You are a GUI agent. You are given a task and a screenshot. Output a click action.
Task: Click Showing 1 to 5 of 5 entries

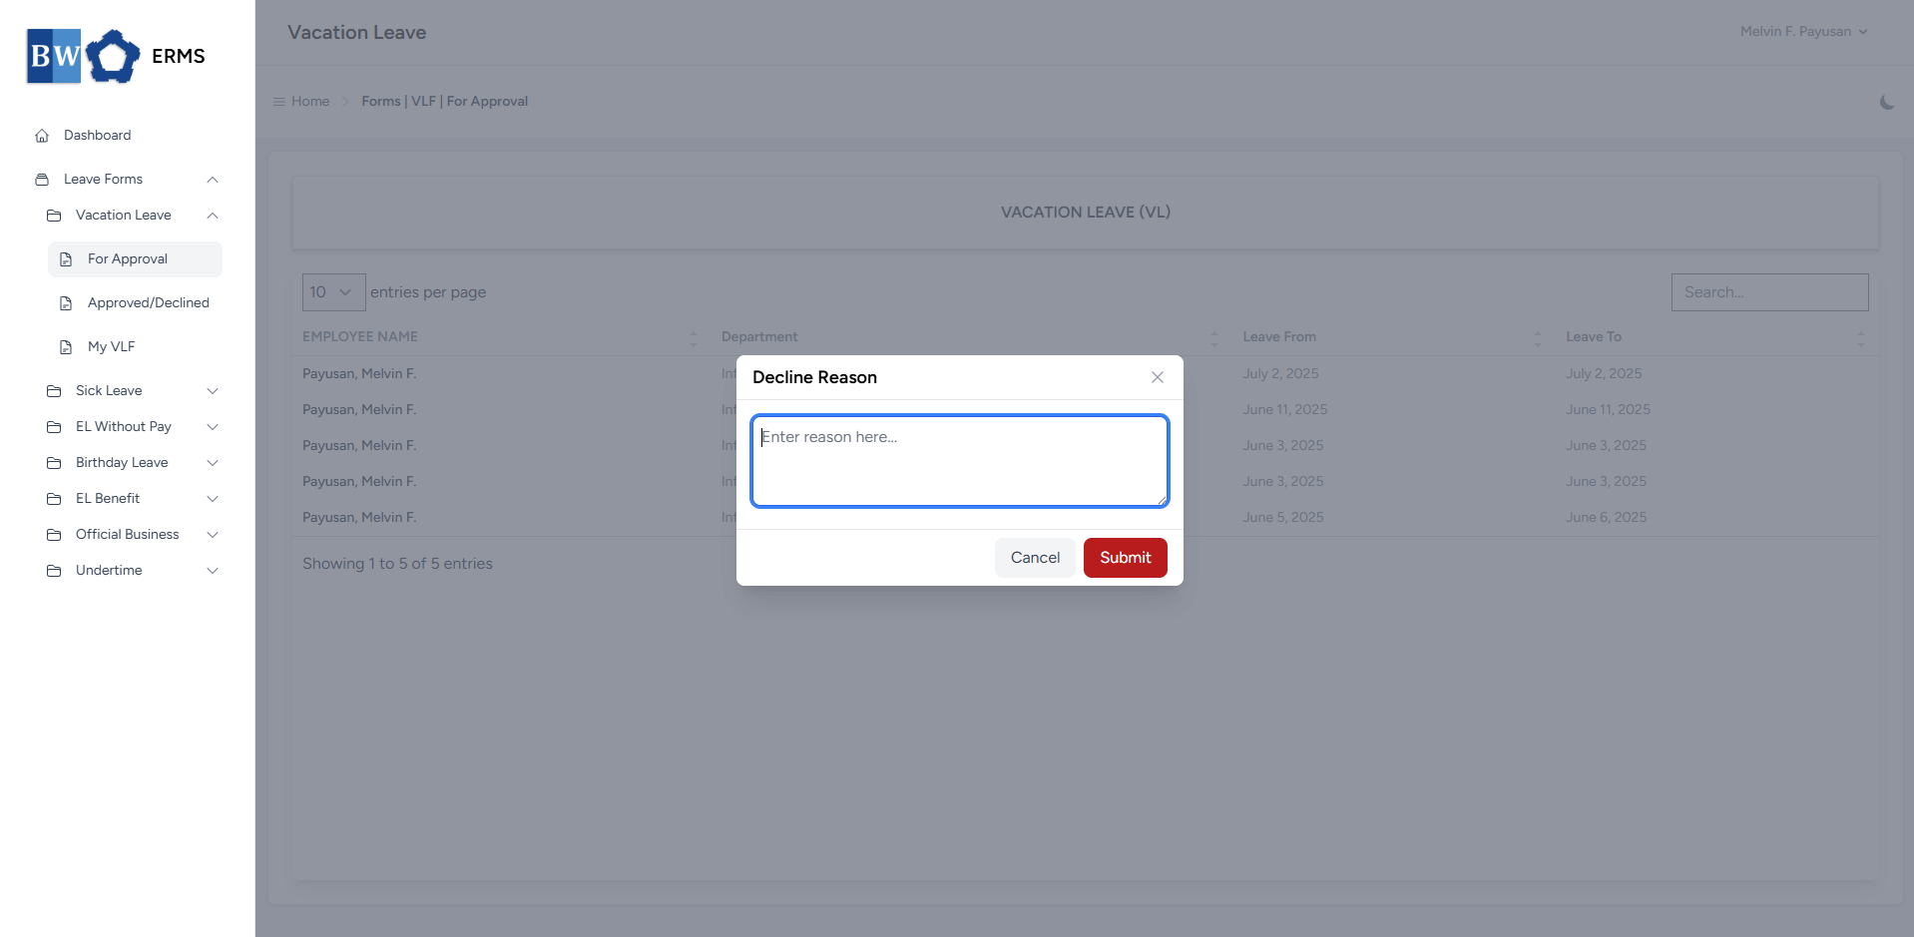tap(397, 564)
